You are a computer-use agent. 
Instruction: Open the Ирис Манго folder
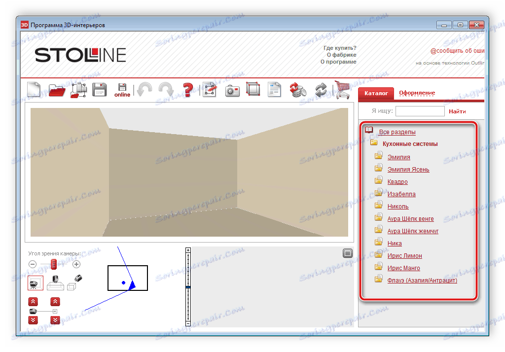point(403,268)
